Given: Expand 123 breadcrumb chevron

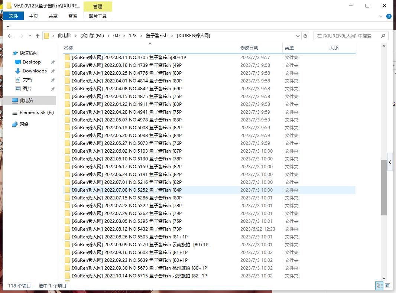Looking at the screenshot, I should coord(141,36).
